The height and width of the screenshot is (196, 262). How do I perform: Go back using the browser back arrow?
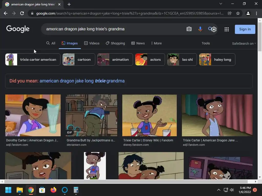click(6, 13)
